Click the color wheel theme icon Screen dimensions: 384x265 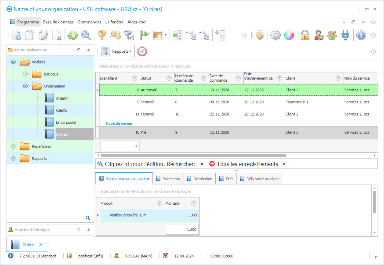(x=289, y=35)
